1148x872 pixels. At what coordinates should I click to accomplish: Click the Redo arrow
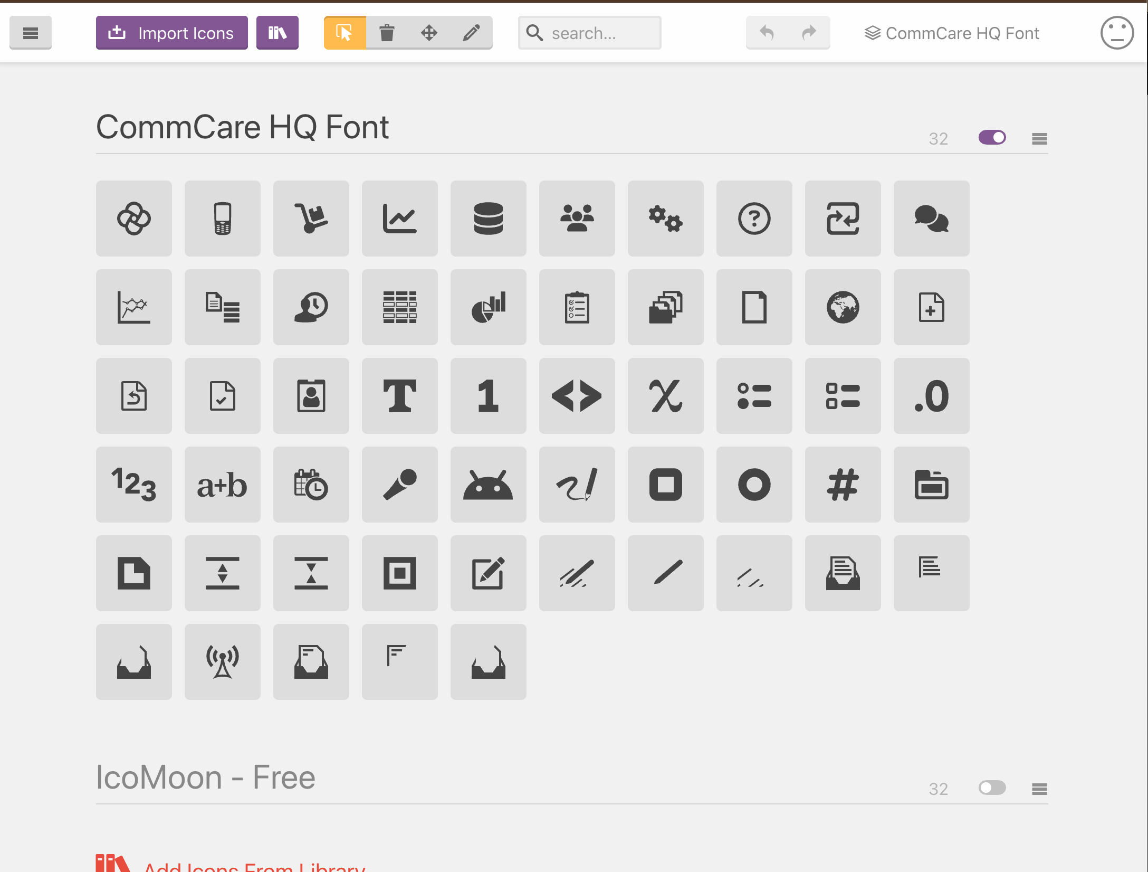point(809,33)
